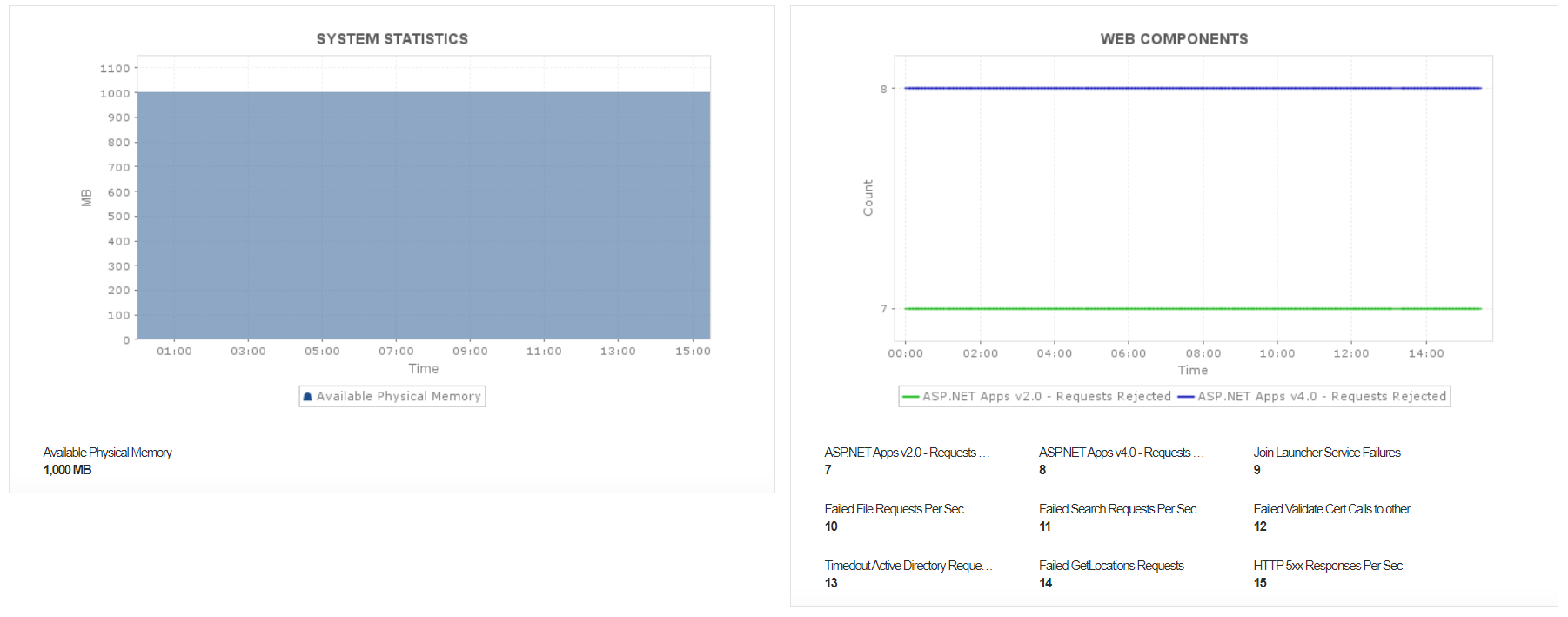Toggle ASP.NET Apps v4.0 Requests Rejected legend
Image resolution: width=1568 pixels, height=617 pixels.
click(x=1322, y=397)
